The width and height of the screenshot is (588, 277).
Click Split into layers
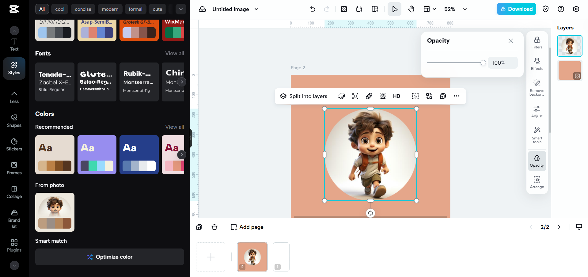303,96
